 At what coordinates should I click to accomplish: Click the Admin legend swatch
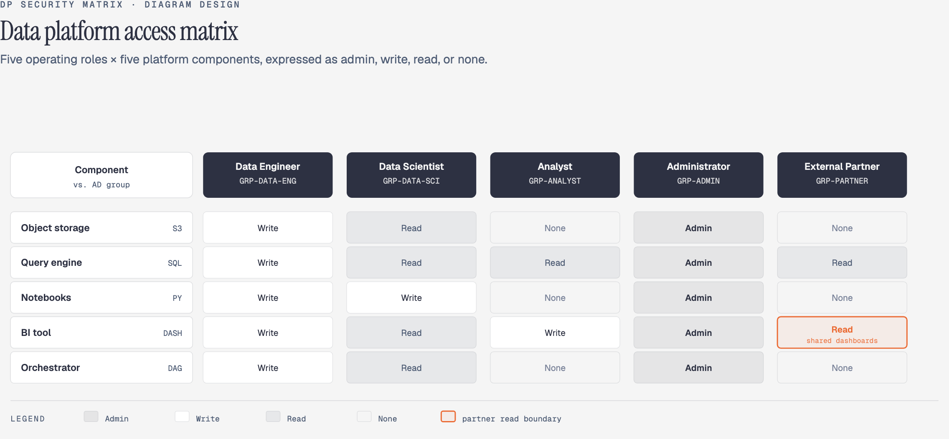91,416
